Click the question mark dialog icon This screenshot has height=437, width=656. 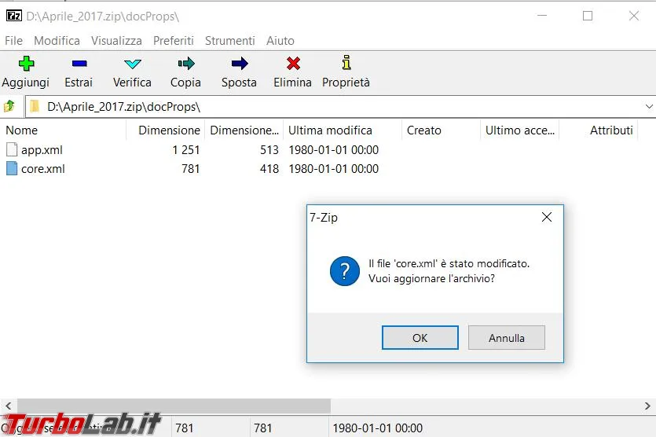(x=344, y=271)
